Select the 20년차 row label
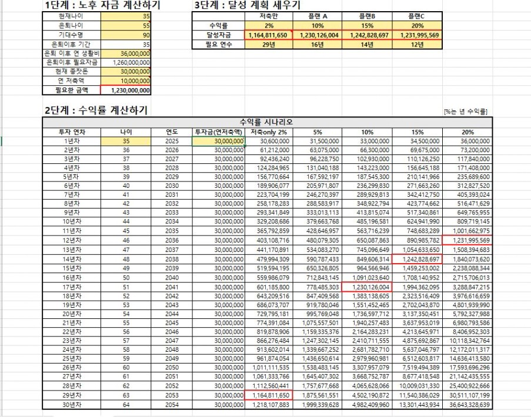Viewport: 531px width, 417px height. pos(72,314)
